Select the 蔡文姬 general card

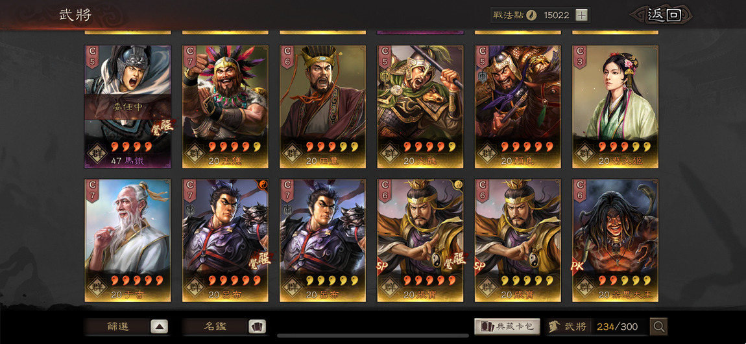pyautogui.click(x=615, y=107)
